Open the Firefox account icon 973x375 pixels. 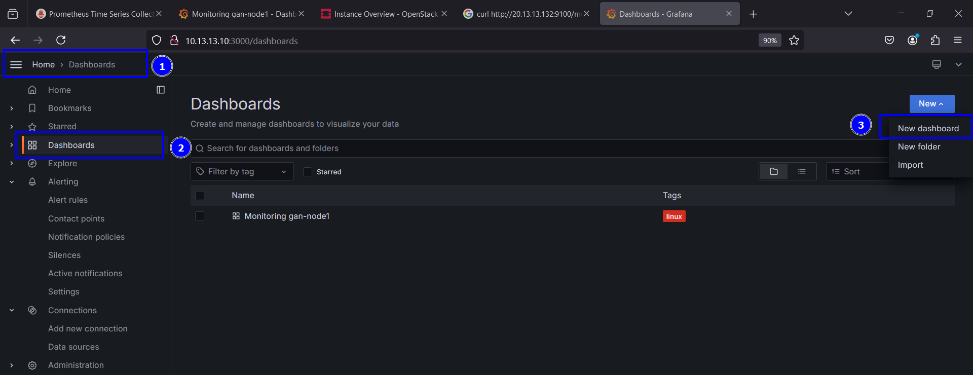pyautogui.click(x=913, y=41)
